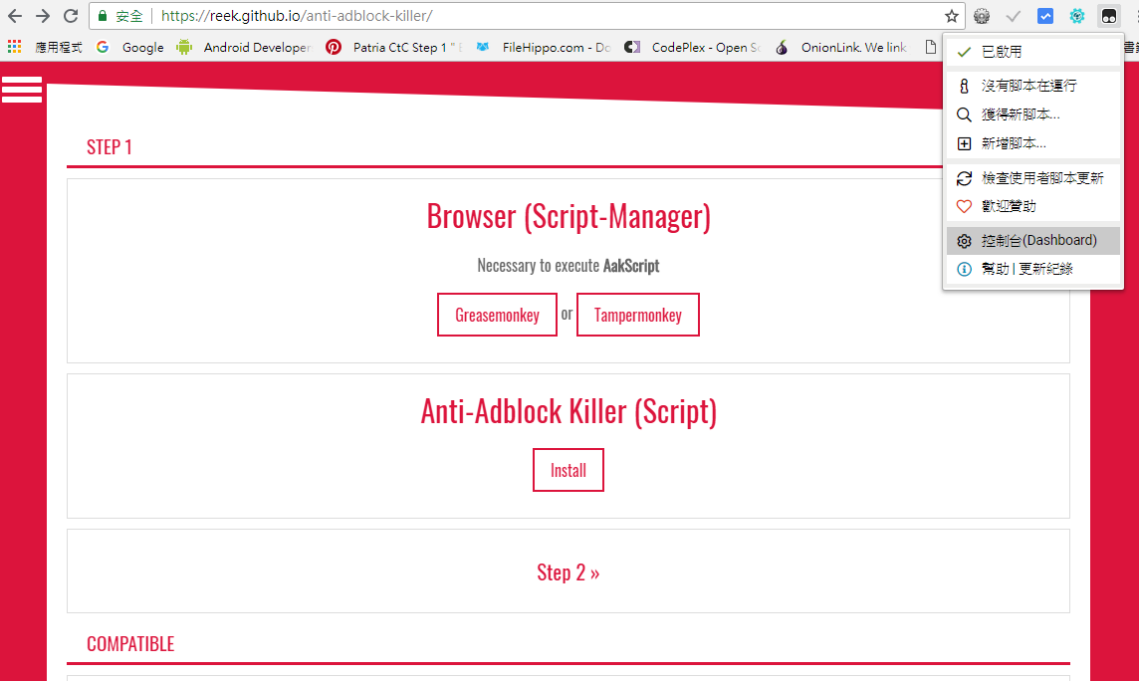Go back with the browser back arrow

15,15
